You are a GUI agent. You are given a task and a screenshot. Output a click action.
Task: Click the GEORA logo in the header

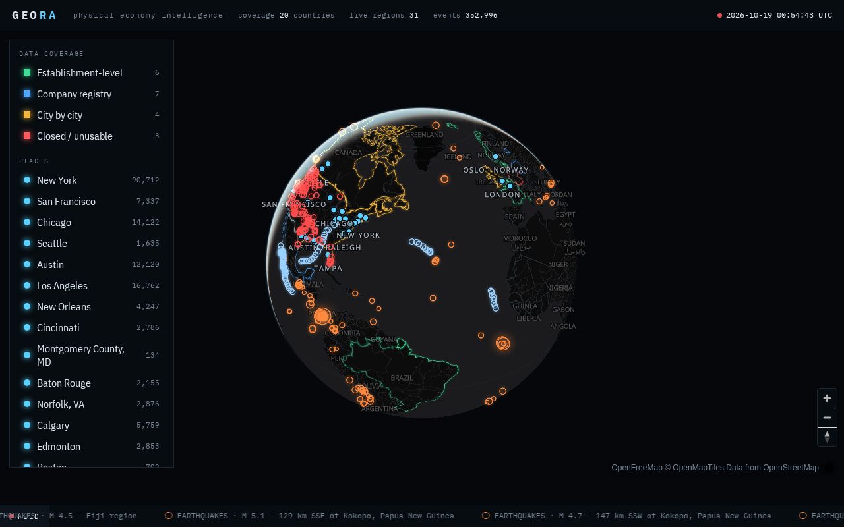click(34, 15)
